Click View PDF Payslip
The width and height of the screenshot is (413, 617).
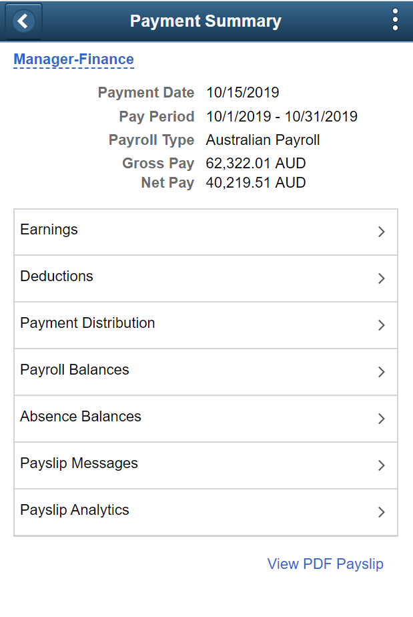click(325, 564)
